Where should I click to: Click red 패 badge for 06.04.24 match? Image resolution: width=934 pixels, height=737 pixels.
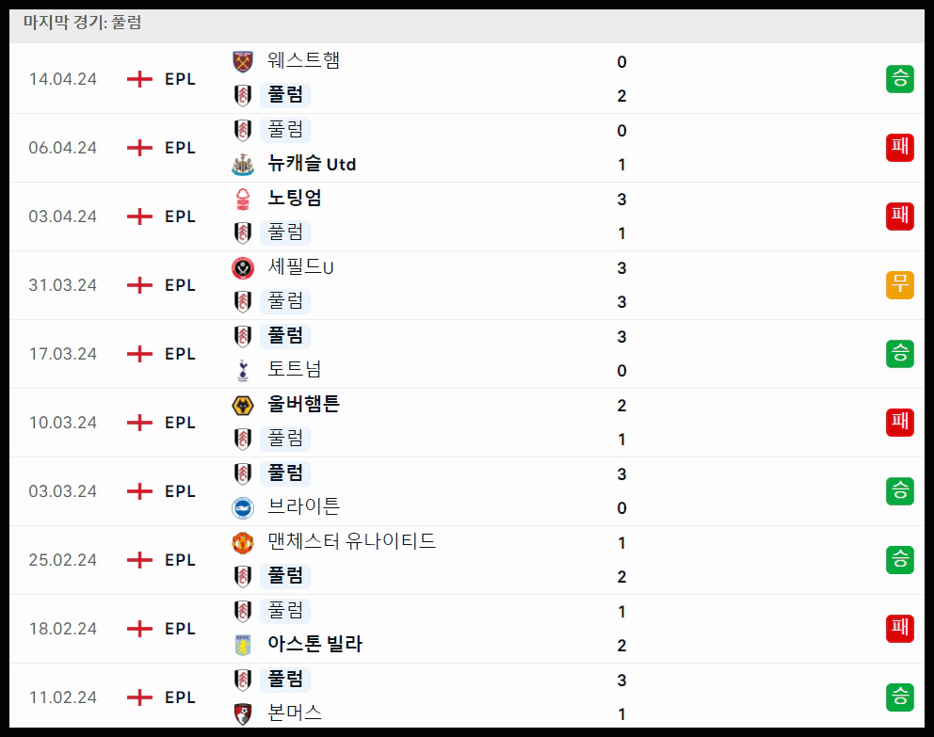click(899, 148)
